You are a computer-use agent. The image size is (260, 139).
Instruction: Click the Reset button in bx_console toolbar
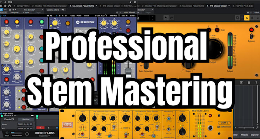(x=87, y=16)
